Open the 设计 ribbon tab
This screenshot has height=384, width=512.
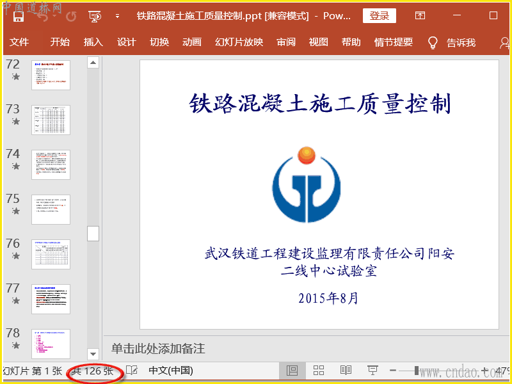(126, 42)
